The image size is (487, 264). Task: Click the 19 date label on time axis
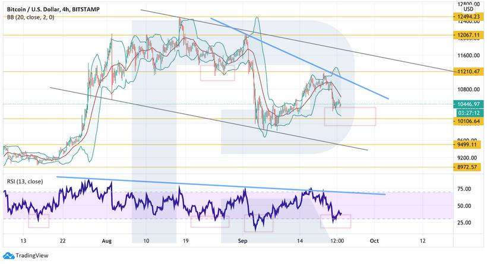point(185,241)
